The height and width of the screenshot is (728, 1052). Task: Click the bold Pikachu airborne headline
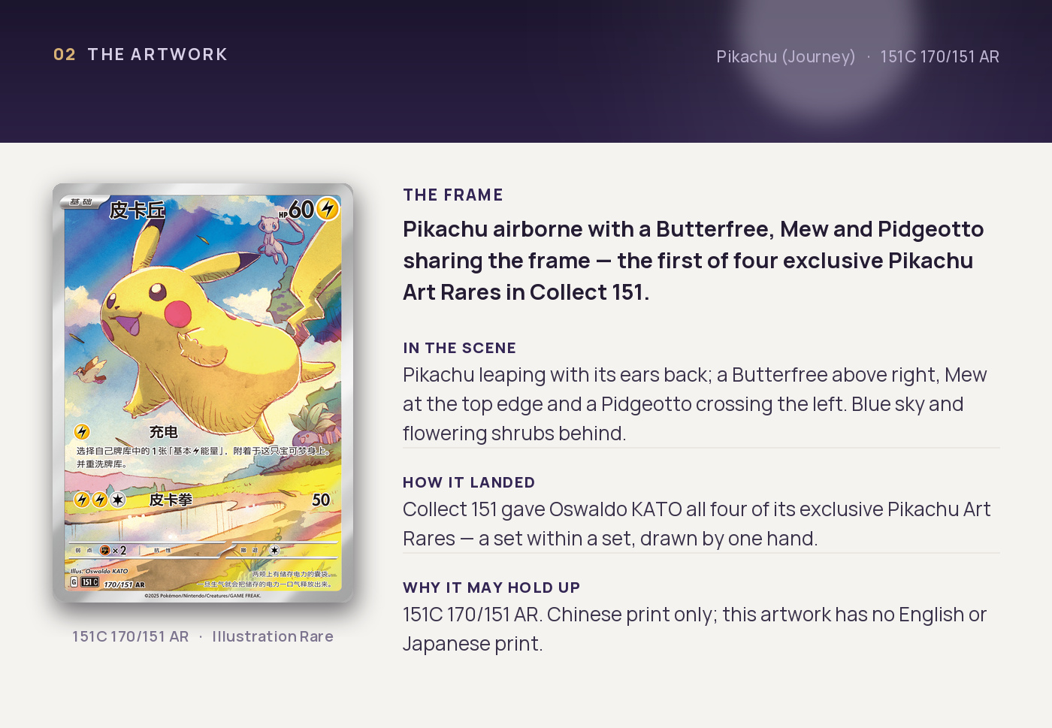tap(694, 261)
